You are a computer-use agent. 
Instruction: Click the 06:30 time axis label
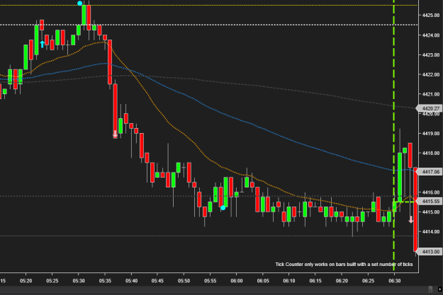[x=395, y=281]
